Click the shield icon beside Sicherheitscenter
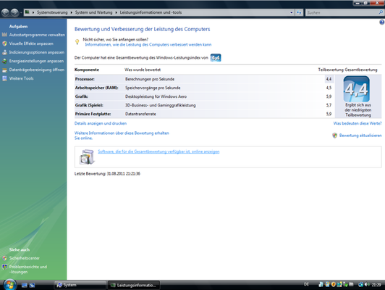Image resolution: width=385 pixels, height=290 pixels. [x=4, y=258]
